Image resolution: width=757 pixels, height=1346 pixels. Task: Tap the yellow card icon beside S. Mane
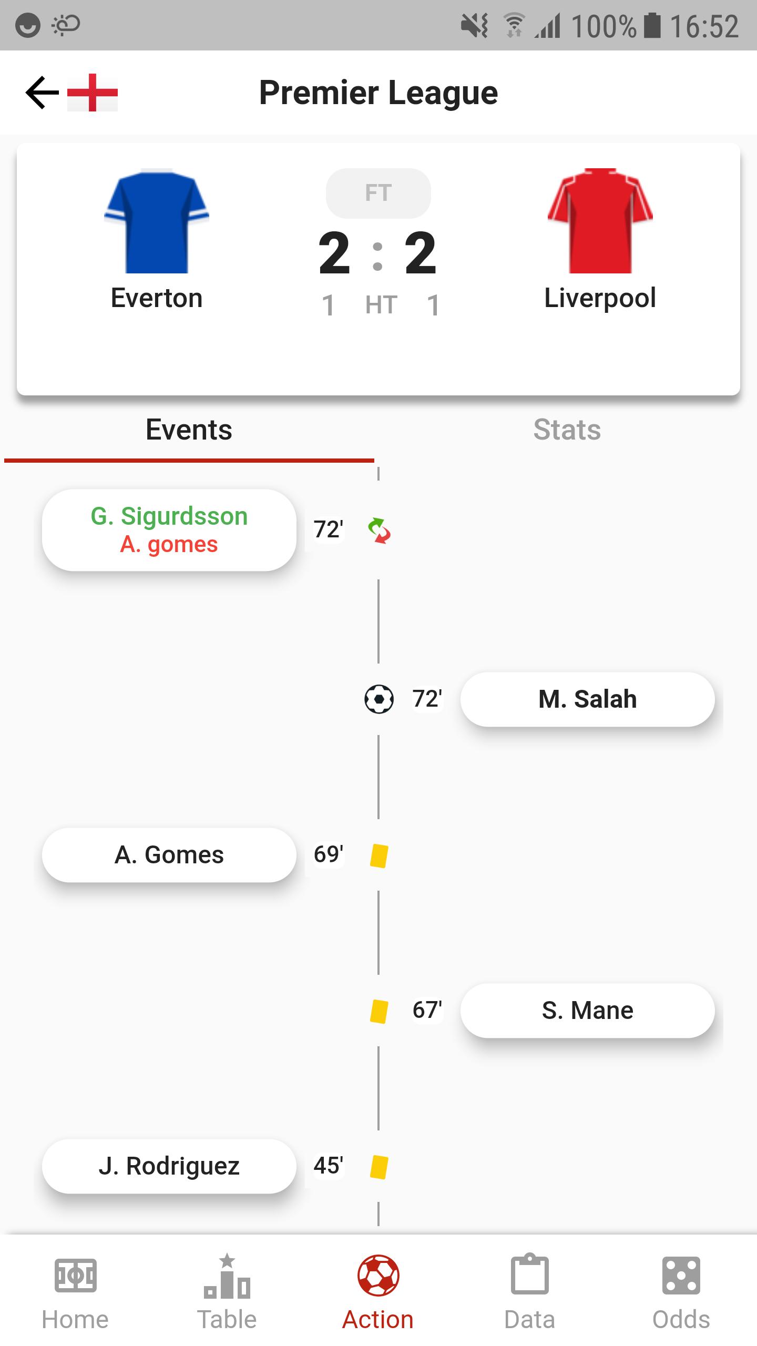pos(379,1011)
